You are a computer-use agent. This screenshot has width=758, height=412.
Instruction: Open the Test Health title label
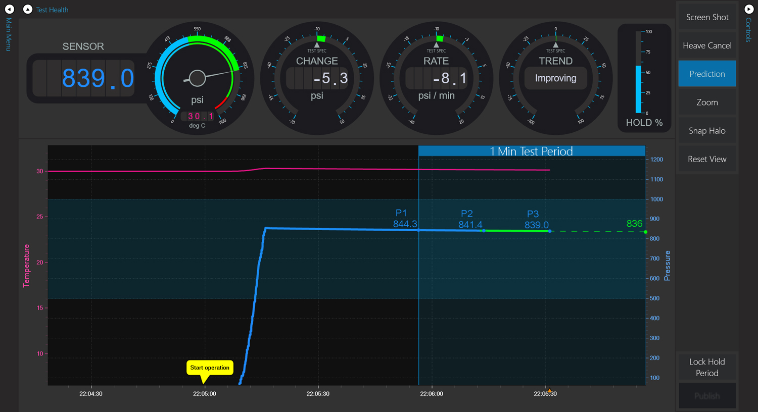[x=52, y=10]
